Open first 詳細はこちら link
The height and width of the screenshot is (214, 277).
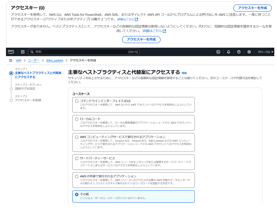(x=126, y=19)
